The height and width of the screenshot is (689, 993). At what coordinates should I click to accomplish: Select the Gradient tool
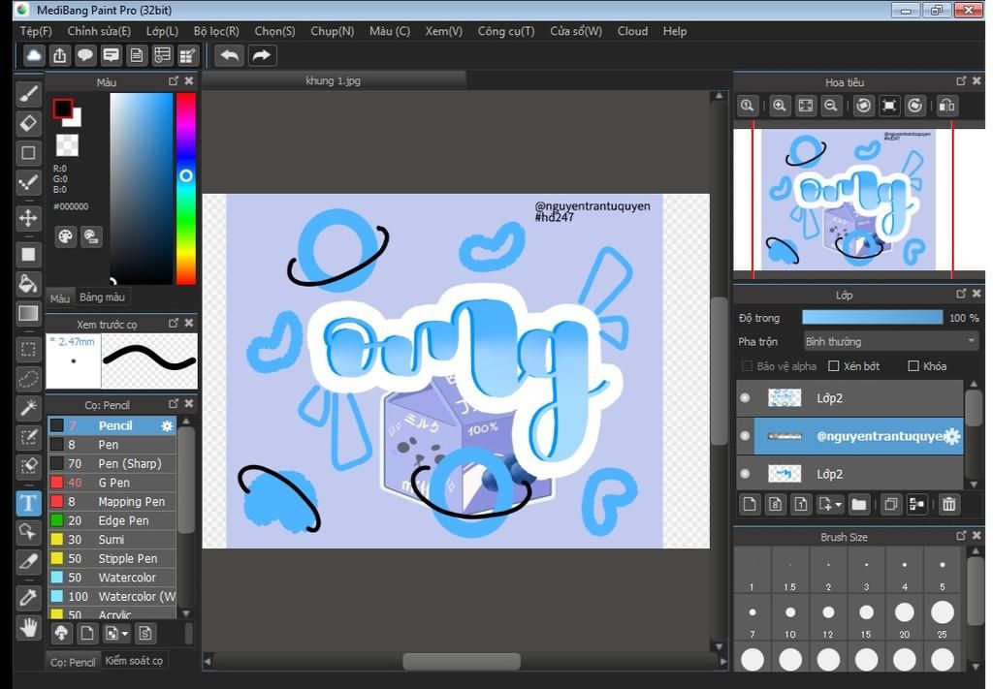tap(28, 314)
